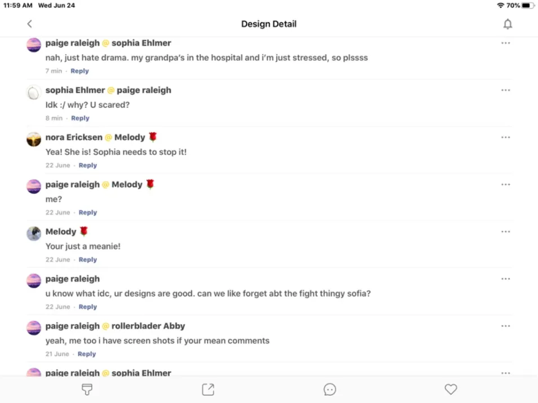
Task: Reply to paige raleigh's 7 min comment
Action: point(80,71)
